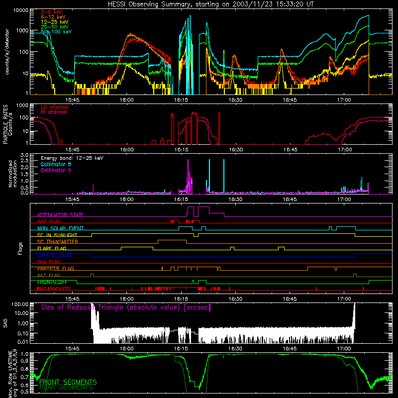The height and width of the screenshot is (398, 398).
Task: Click the vertical Flags axis label
Action: pos(20,248)
